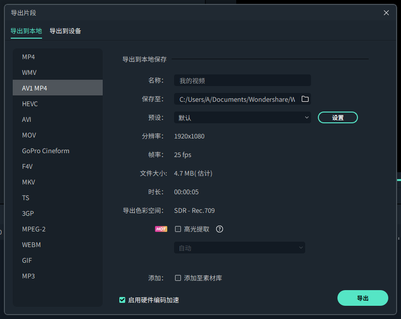Click the folder browse icon in save path
The height and width of the screenshot is (319, 401).
click(x=305, y=99)
